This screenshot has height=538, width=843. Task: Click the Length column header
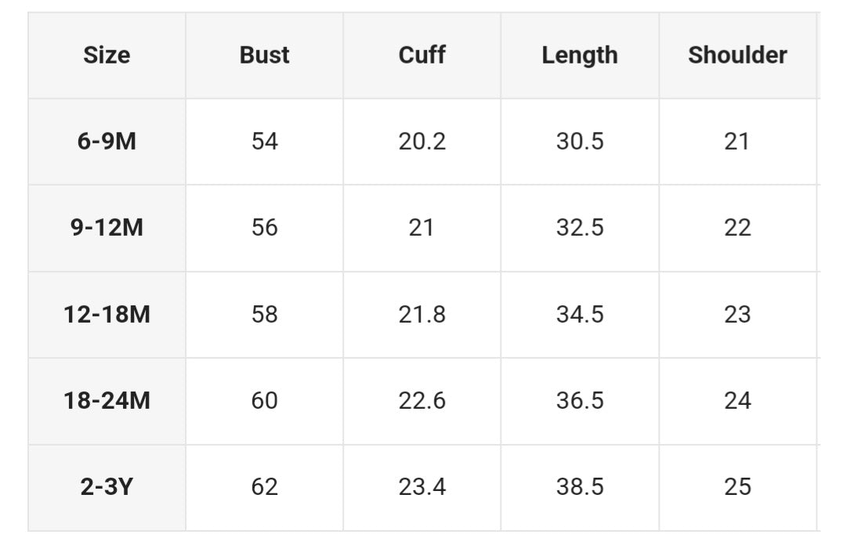580,56
